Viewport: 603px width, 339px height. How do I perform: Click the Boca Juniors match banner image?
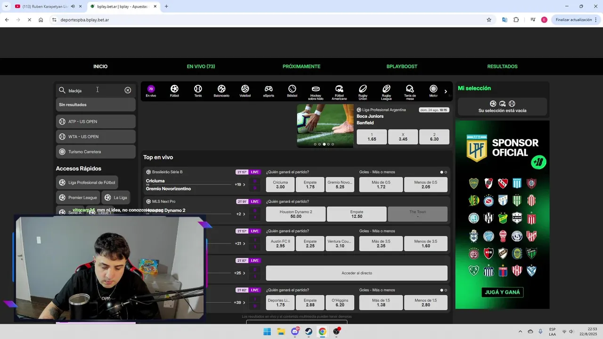(x=325, y=126)
